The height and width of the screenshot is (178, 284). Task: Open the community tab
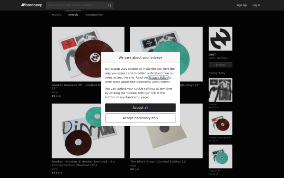[x=94, y=15]
